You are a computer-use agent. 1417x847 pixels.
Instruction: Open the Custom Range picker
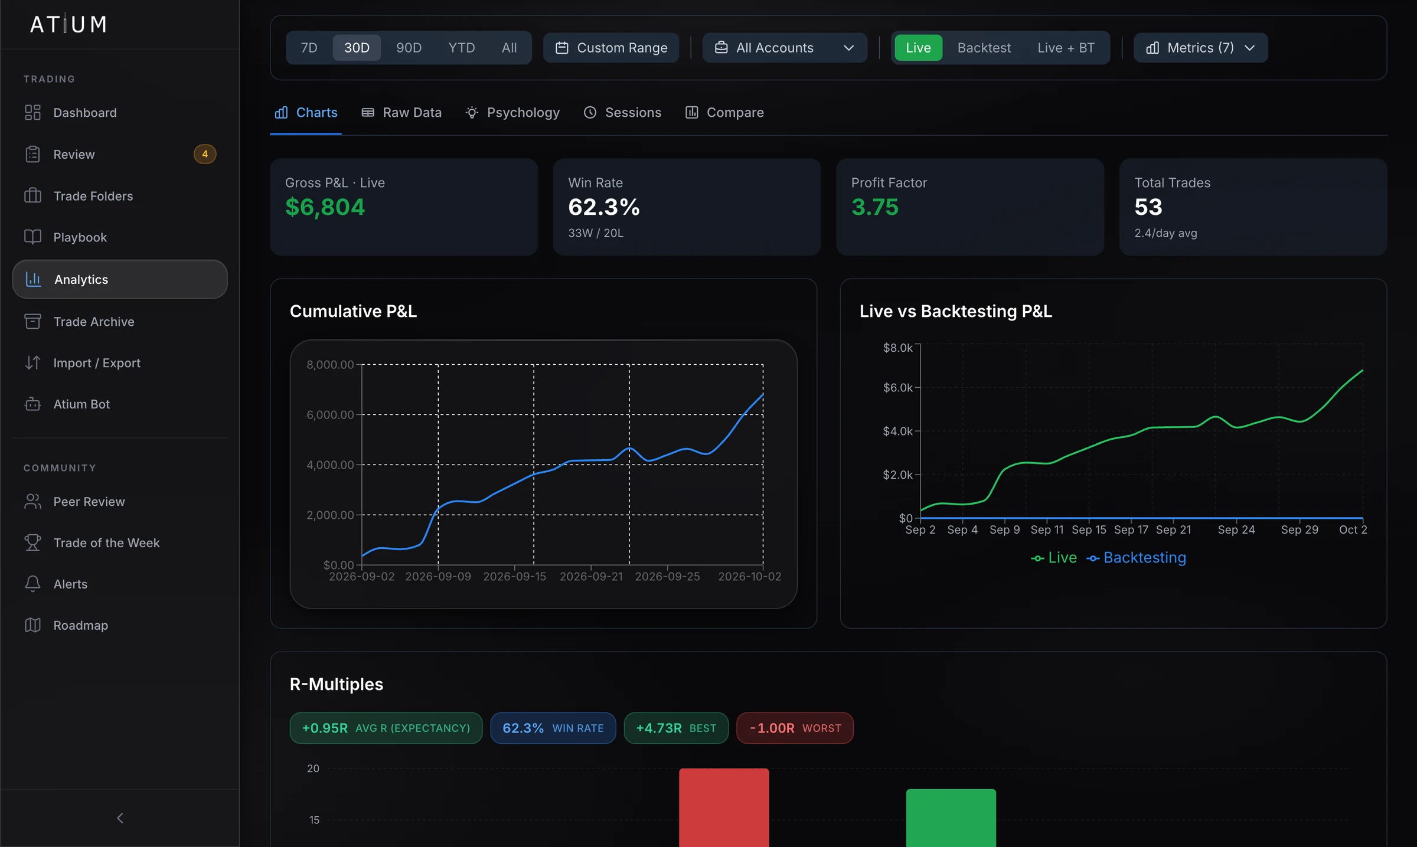tap(611, 48)
